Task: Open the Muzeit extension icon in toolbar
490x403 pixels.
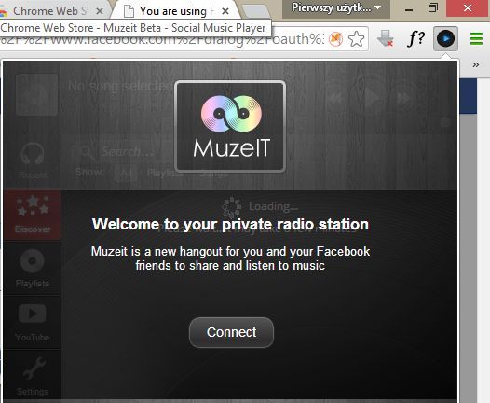Action: [445, 39]
